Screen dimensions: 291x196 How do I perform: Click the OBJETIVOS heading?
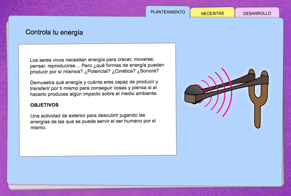pyautogui.click(x=44, y=105)
